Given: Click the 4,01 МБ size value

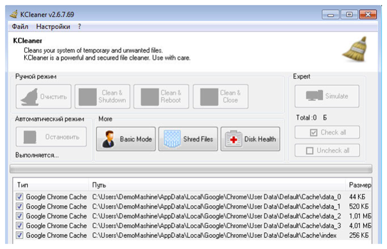Looking at the screenshot, I should point(360,226).
